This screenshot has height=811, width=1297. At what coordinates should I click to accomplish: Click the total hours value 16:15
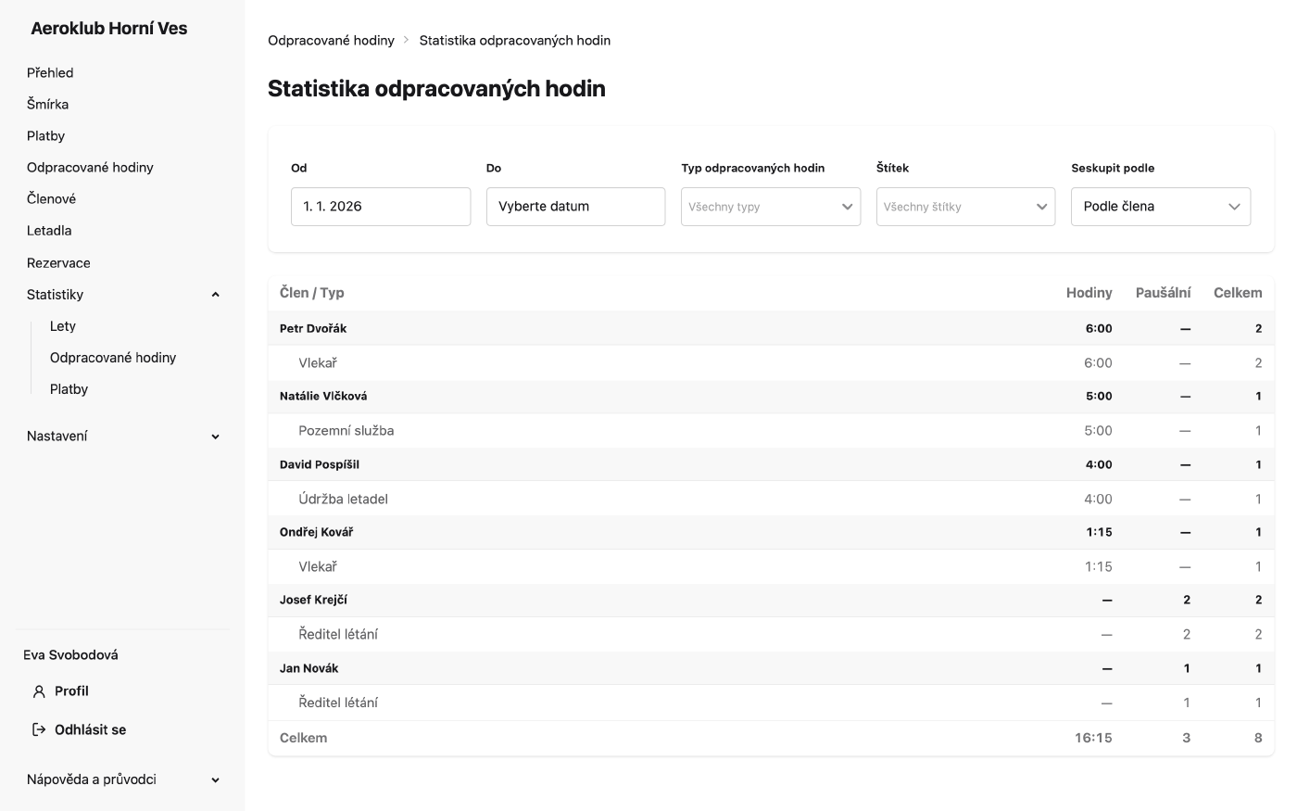coord(1093,739)
